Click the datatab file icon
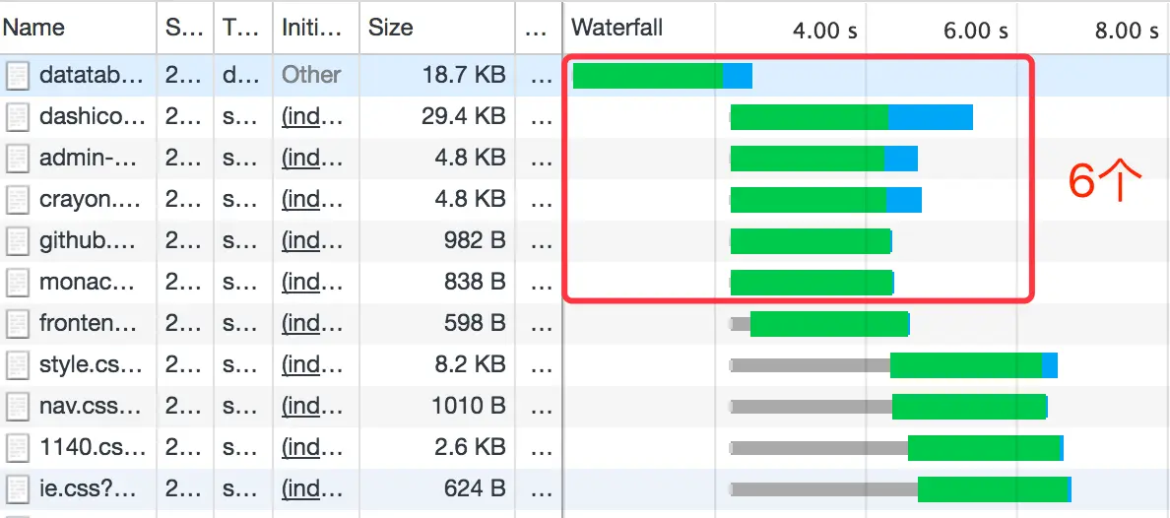Viewport: 1170px width, 518px height. tap(18, 76)
